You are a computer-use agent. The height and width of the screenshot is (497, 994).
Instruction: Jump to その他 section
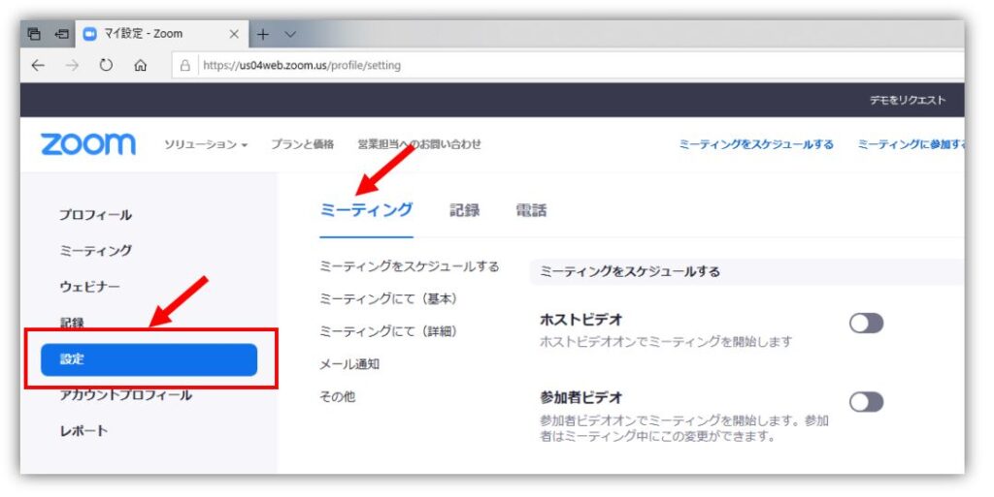click(337, 396)
